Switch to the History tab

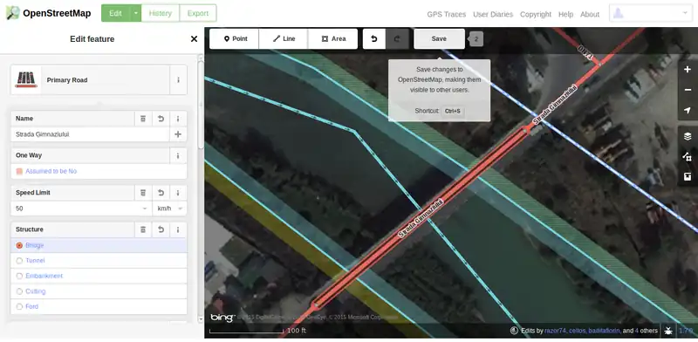[161, 13]
